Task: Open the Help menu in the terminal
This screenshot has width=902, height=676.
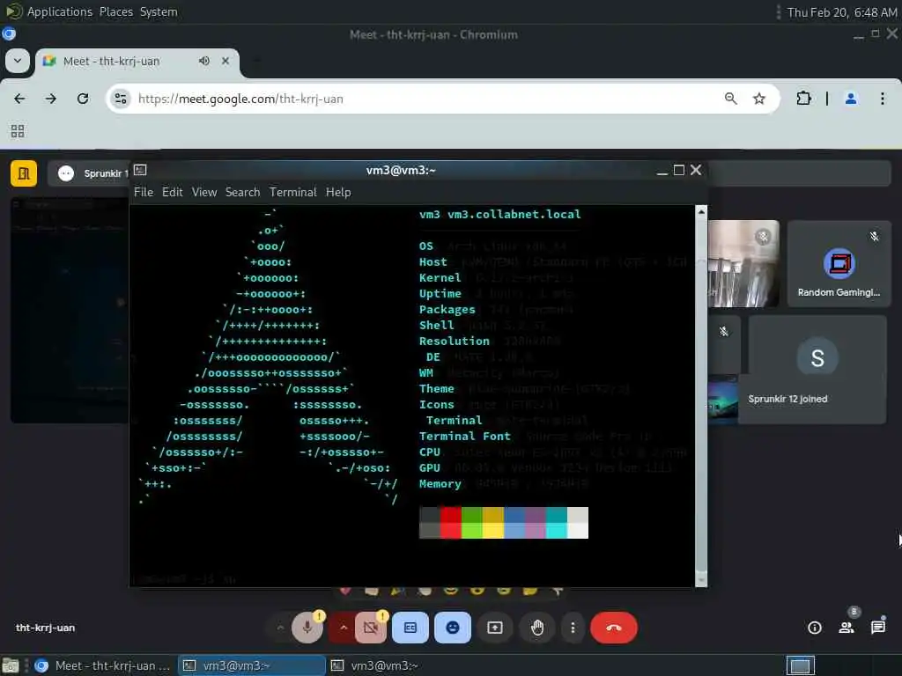Action: tap(338, 192)
